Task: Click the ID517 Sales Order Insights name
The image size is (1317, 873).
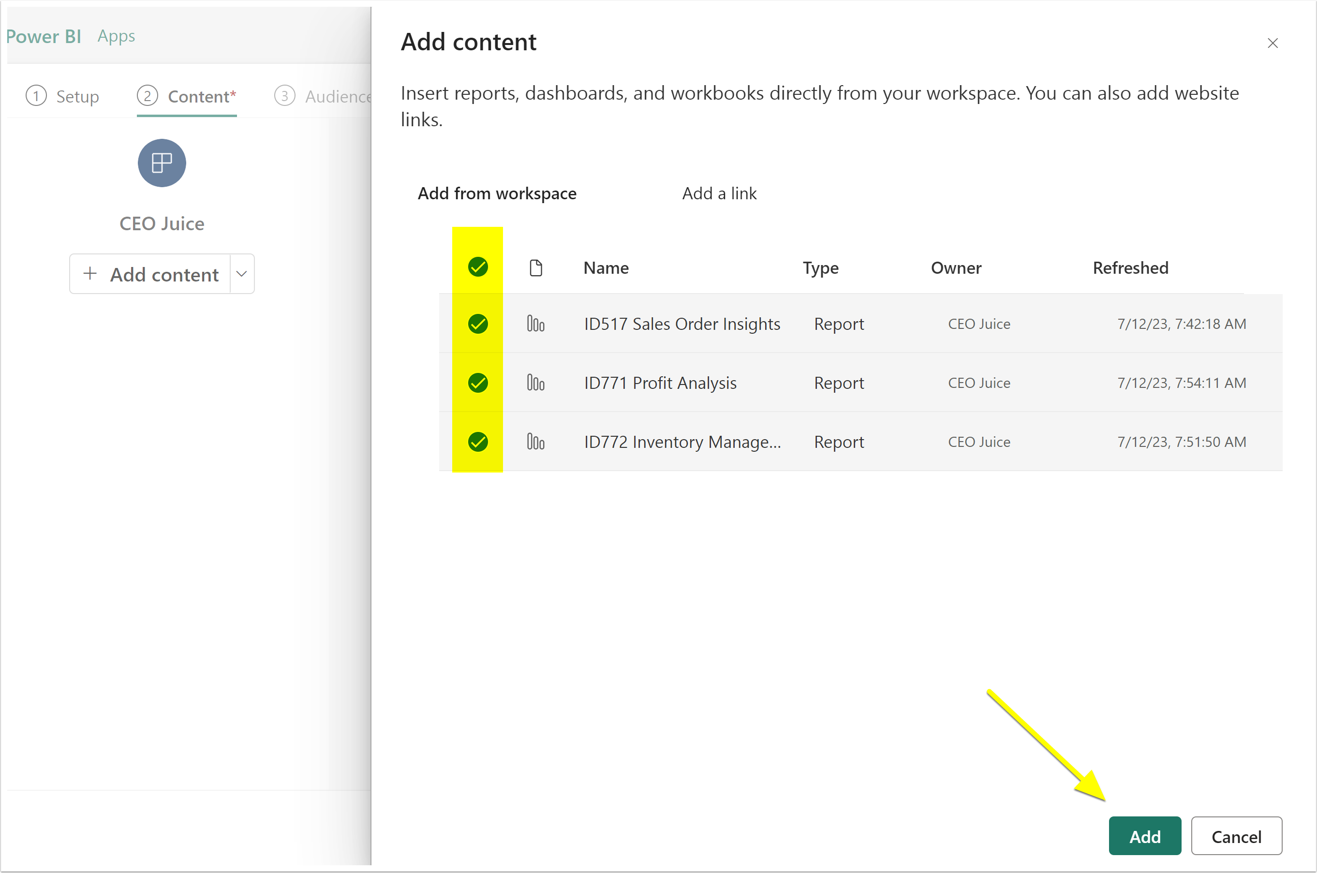Action: 682,324
